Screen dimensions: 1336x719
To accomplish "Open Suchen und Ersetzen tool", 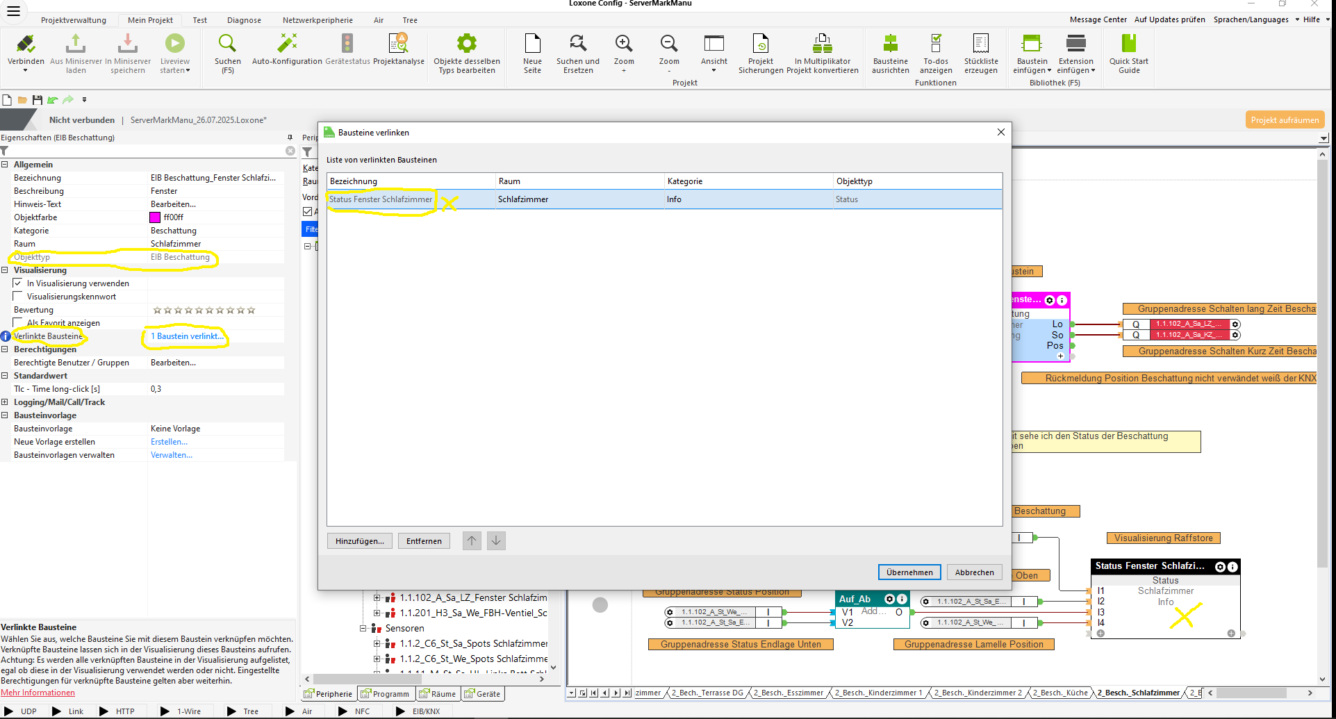I will click(577, 44).
